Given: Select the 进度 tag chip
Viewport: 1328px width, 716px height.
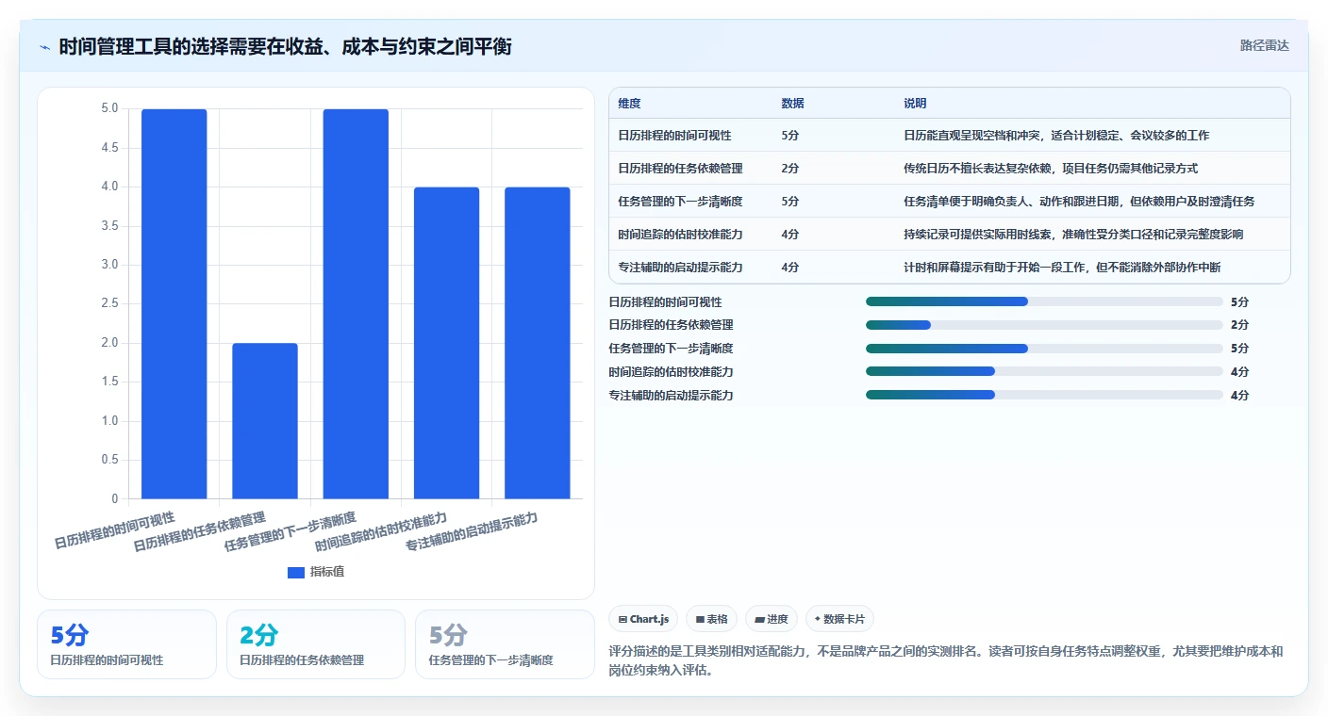Looking at the screenshot, I should pyautogui.click(x=772, y=619).
